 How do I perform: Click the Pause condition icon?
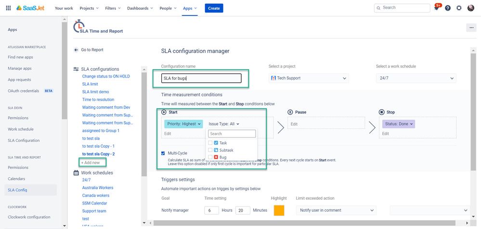290,112
